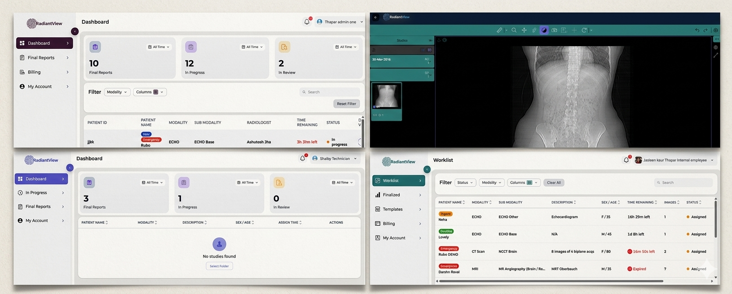The height and width of the screenshot is (294, 732).
Task: Toggle sort on Status column in Worklist
Action: click(700, 203)
